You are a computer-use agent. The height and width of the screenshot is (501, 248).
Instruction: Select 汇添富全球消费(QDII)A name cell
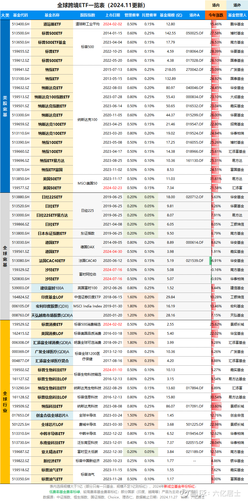(52, 343)
